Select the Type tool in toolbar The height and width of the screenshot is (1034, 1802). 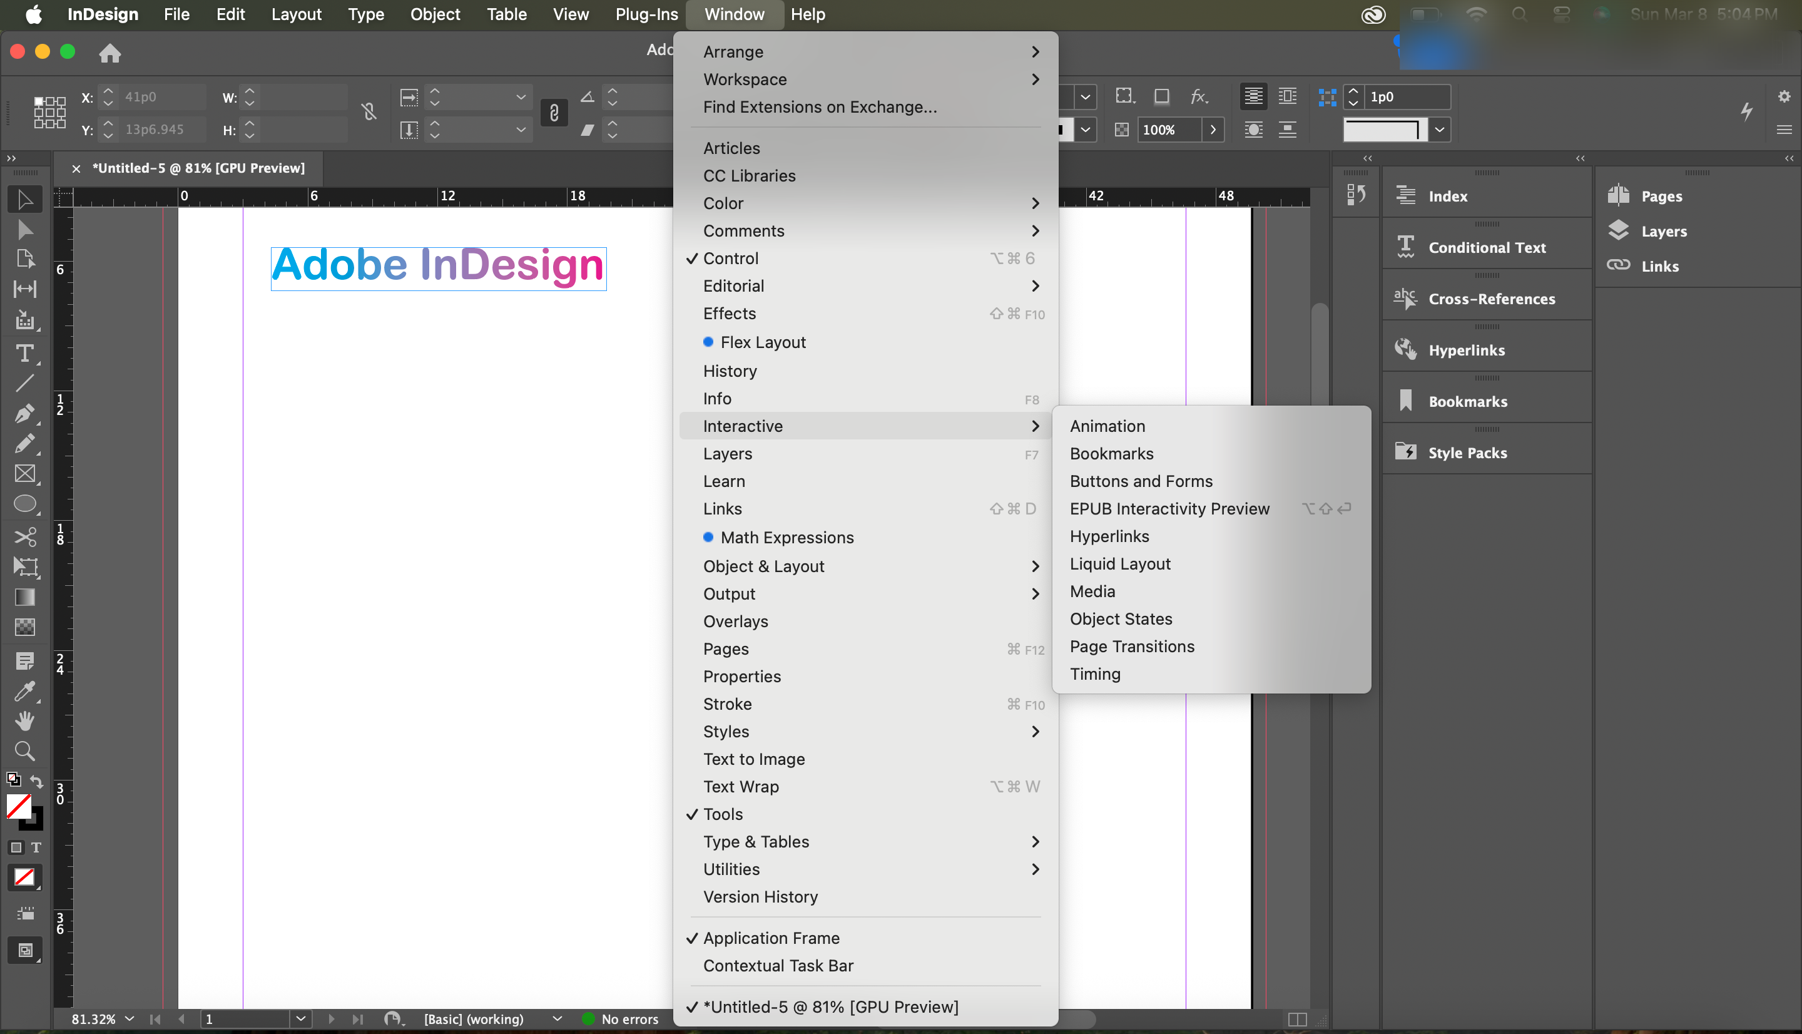24,353
